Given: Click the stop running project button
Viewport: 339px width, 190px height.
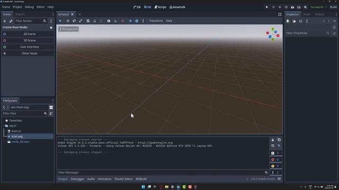Looking at the screenshot, I should [280, 7].
